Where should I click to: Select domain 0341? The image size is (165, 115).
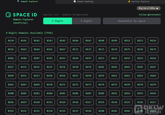[x=114, y=111]
